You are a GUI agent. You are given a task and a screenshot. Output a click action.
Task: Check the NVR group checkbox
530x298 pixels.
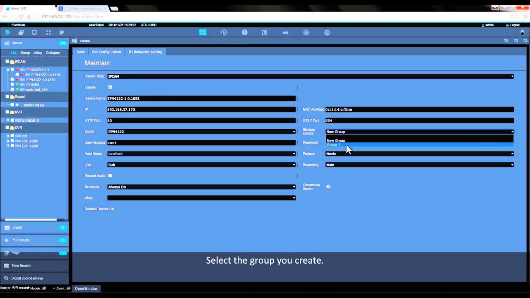coord(7,112)
